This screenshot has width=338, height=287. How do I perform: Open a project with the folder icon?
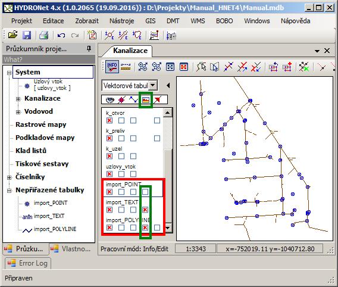pos(12,35)
